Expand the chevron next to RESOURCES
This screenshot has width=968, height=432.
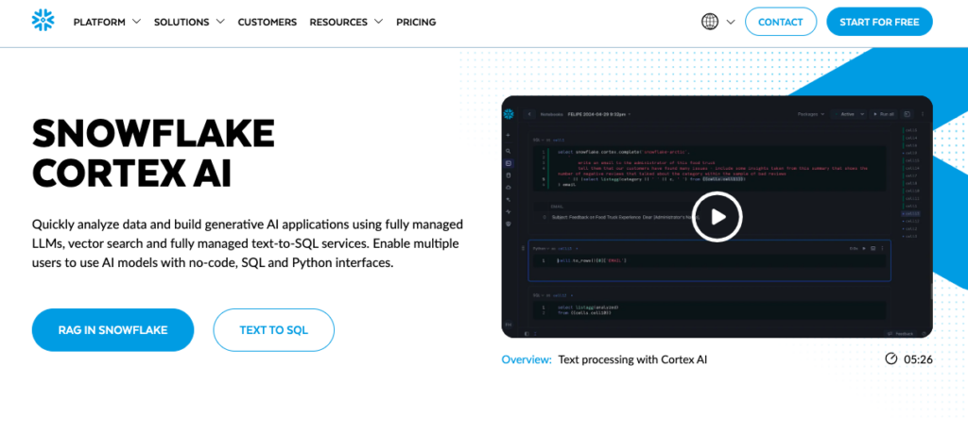378,22
